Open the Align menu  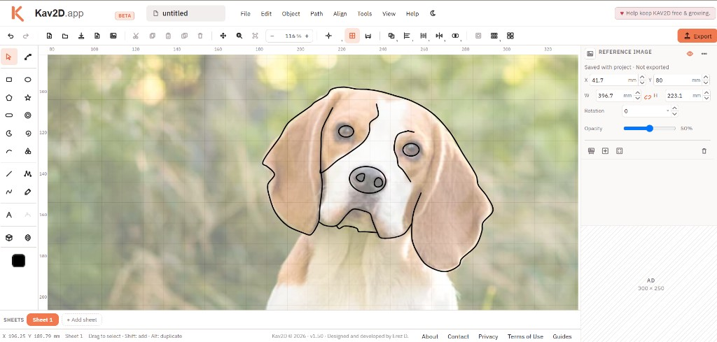point(340,14)
